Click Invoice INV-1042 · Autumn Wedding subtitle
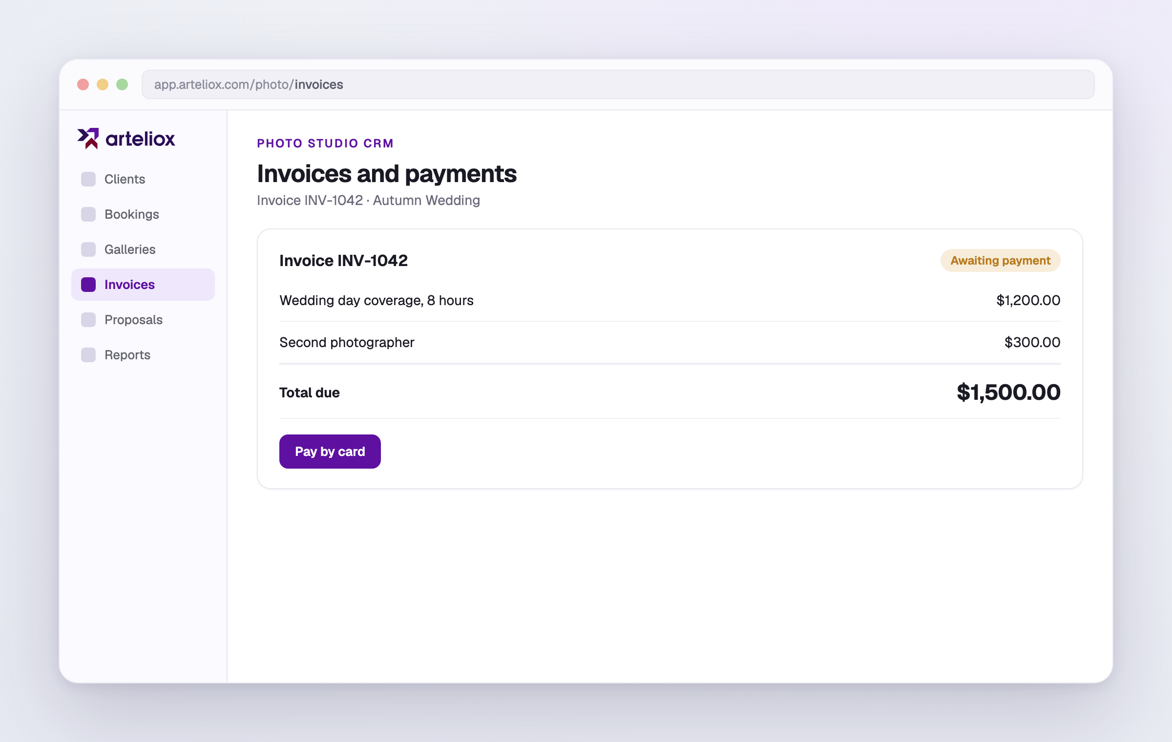This screenshot has width=1172, height=742. click(369, 201)
